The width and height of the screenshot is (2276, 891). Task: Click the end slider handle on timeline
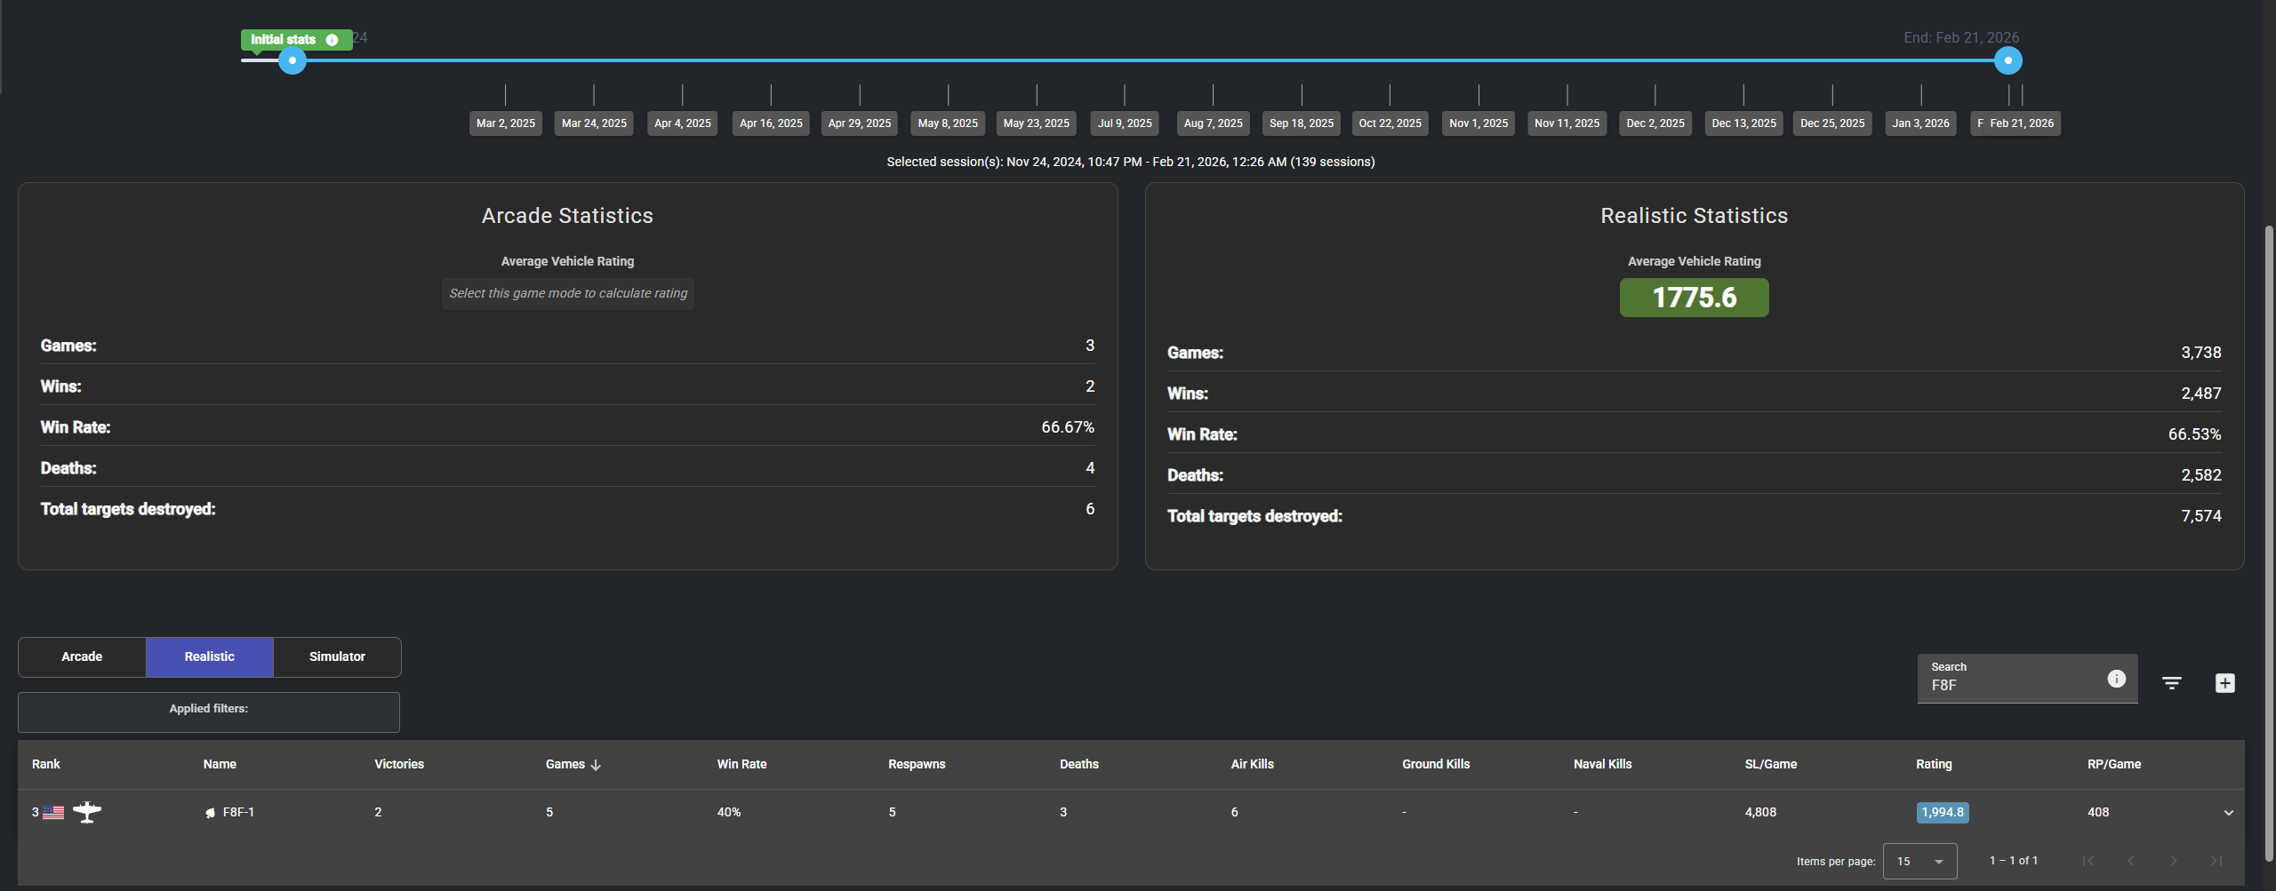[2008, 60]
